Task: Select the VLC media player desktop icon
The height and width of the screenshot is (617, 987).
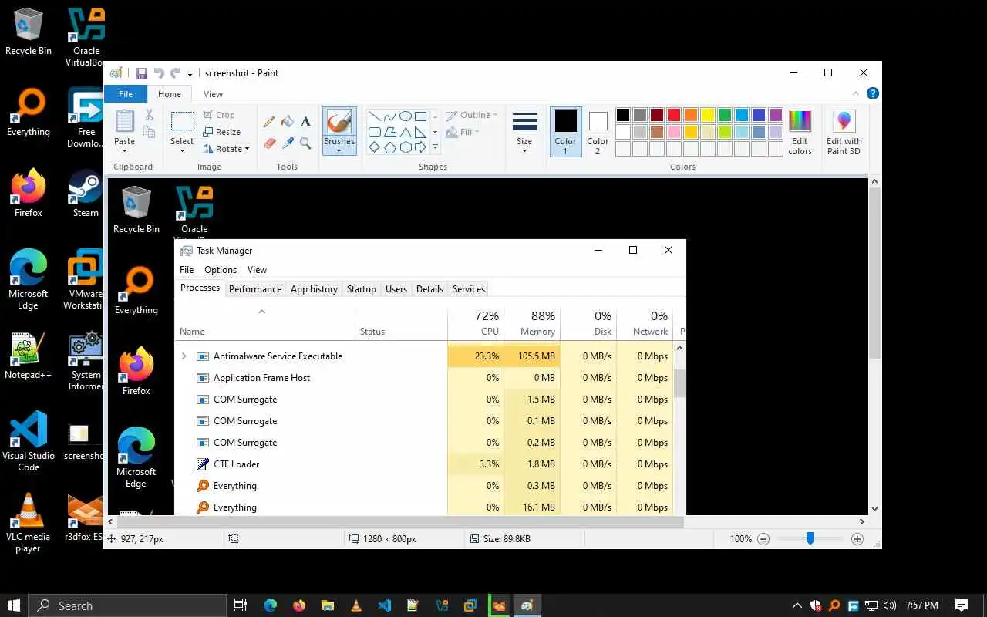Action: [28, 524]
